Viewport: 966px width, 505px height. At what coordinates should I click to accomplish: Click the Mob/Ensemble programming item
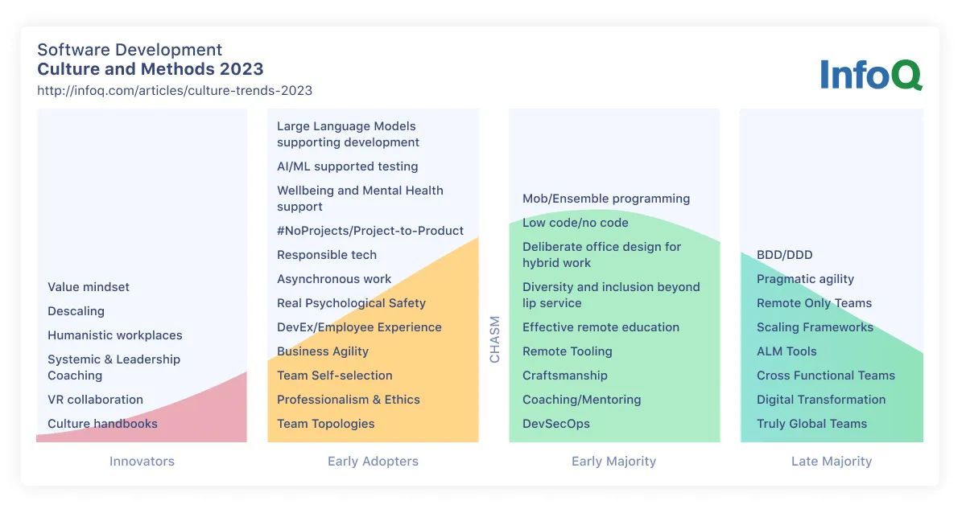[x=605, y=199]
